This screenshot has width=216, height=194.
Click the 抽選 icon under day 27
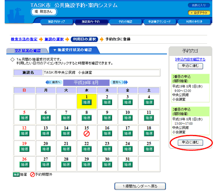click(x=46, y=165)
